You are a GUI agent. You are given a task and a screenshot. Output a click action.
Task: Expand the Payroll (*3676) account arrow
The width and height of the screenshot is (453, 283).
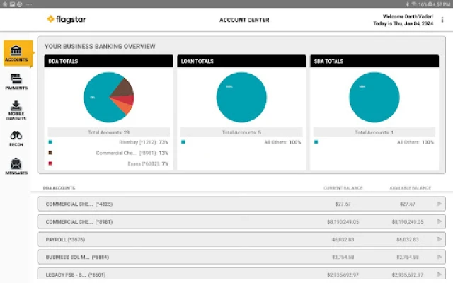tap(439, 239)
